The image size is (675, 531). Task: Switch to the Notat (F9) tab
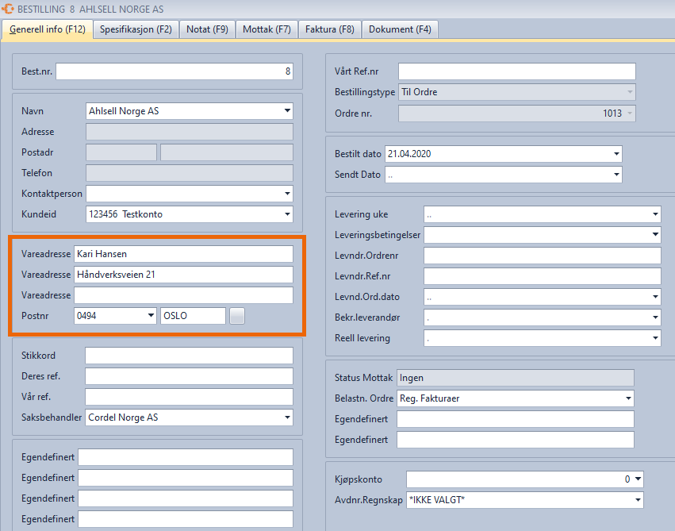(x=207, y=29)
